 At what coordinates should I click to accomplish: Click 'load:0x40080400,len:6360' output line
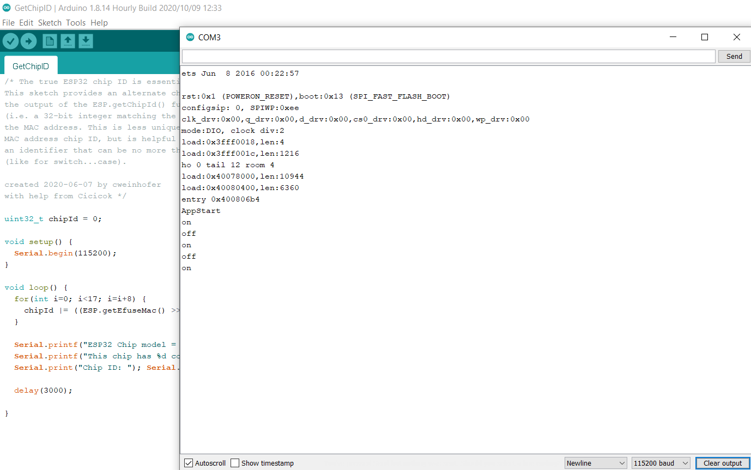point(240,188)
